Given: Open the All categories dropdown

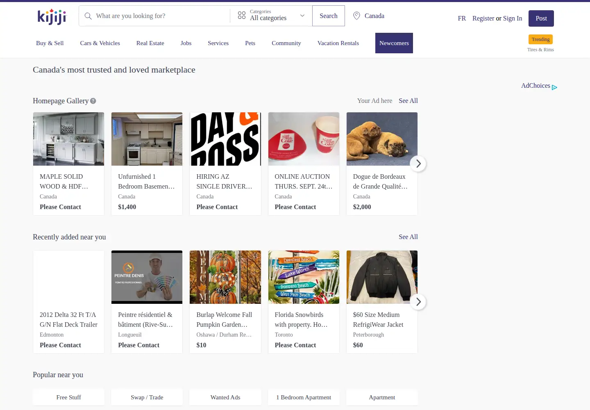Looking at the screenshot, I should click(271, 16).
